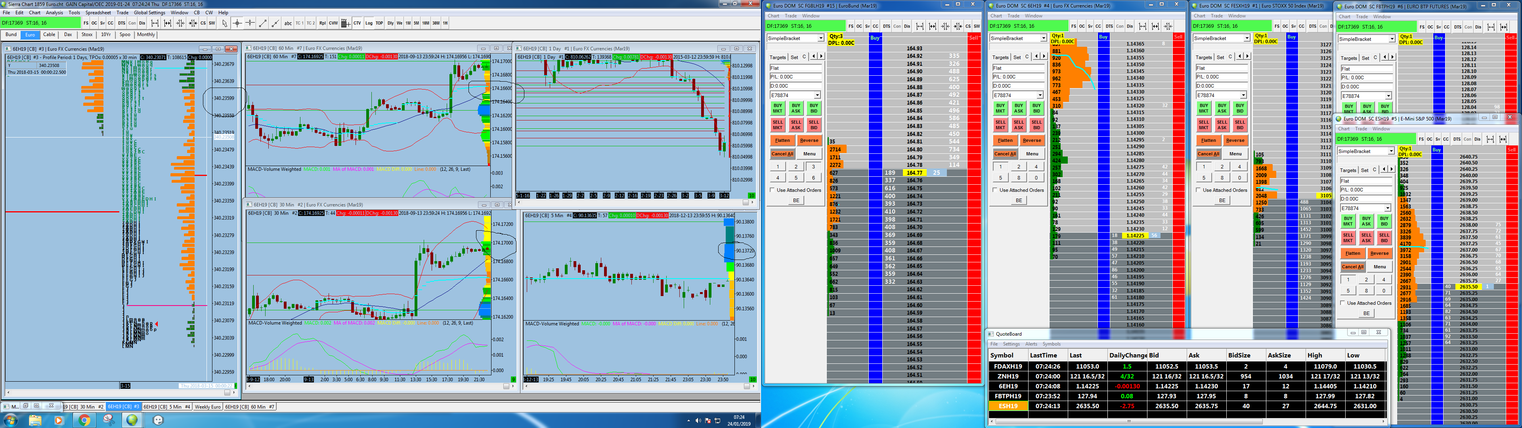Enable Use Attached Orders in EuroBund DOM

tap(773, 190)
